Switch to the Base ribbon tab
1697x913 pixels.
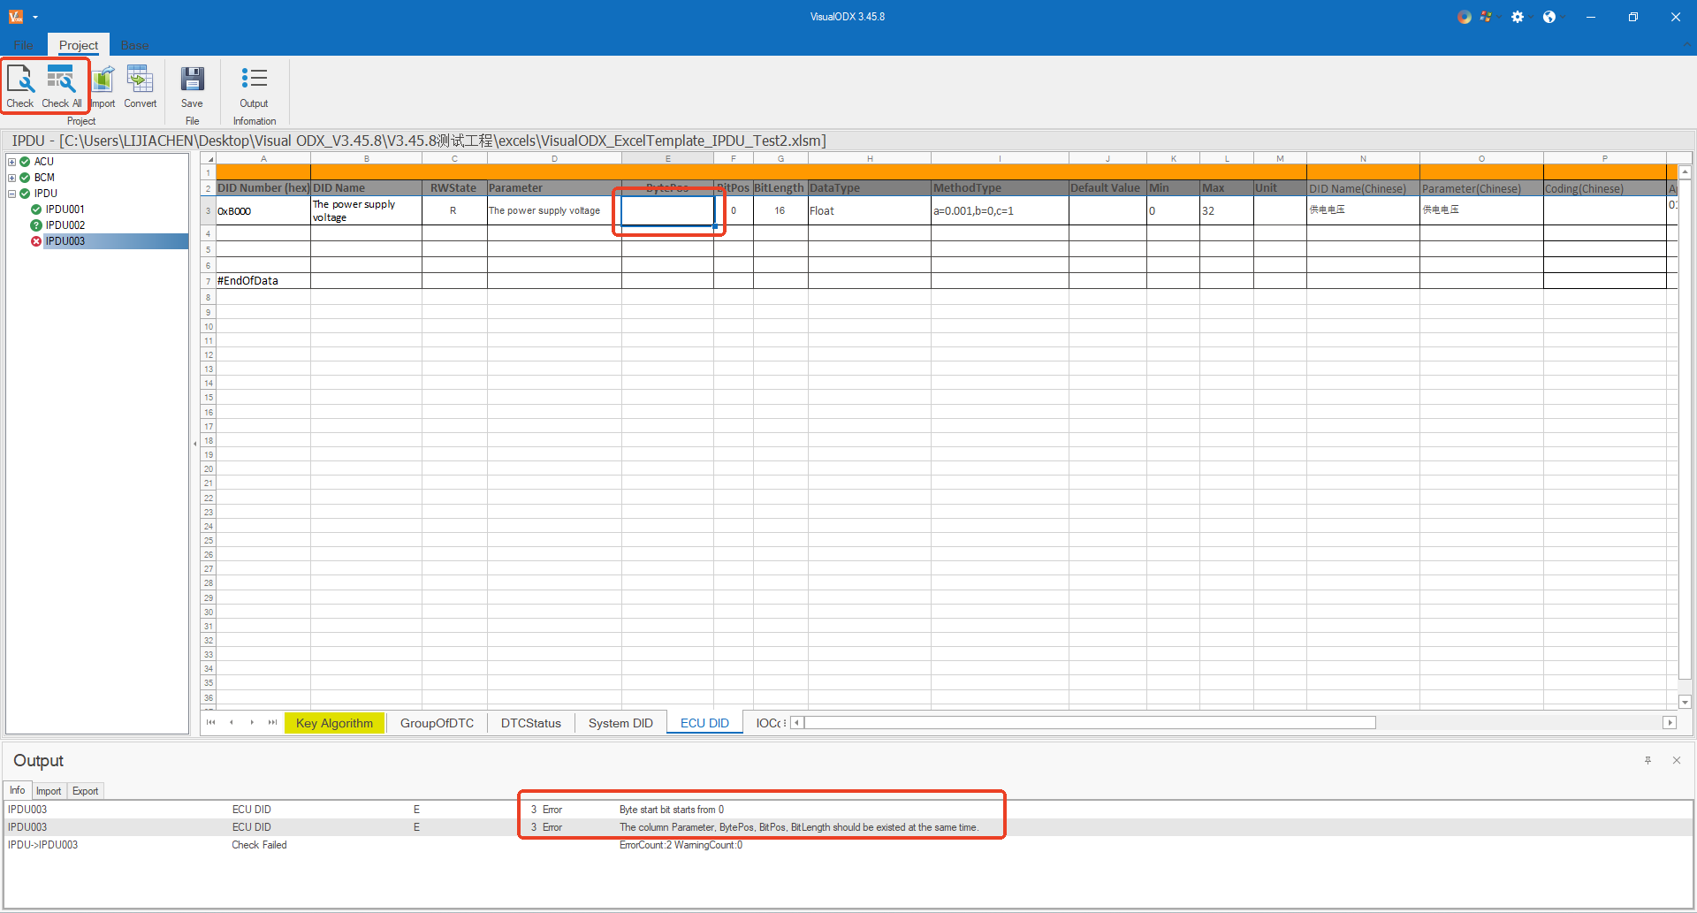point(134,45)
